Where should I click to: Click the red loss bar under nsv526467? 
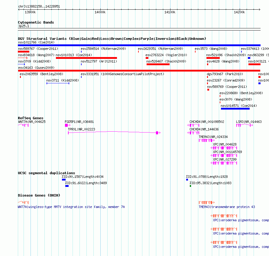point(158,64)
